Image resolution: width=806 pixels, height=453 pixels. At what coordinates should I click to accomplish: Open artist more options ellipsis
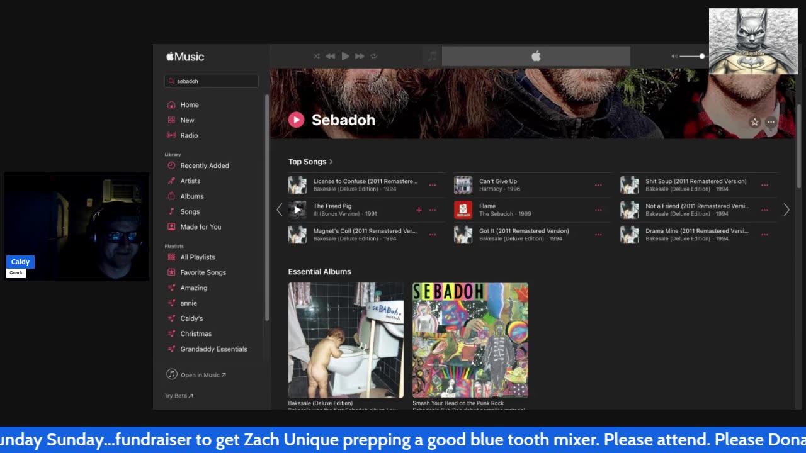[x=771, y=122]
